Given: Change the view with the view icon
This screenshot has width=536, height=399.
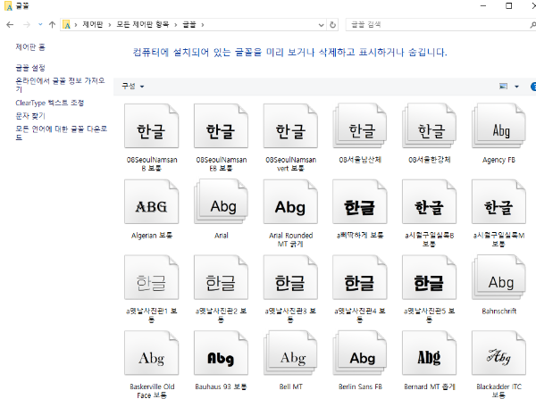Looking at the screenshot, I should tap(503, 86).
